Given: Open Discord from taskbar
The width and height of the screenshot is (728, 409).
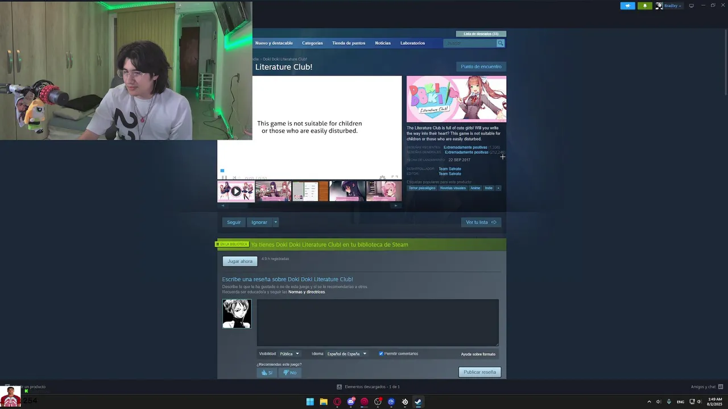Looking at the screenshot, I should (351, 402).
